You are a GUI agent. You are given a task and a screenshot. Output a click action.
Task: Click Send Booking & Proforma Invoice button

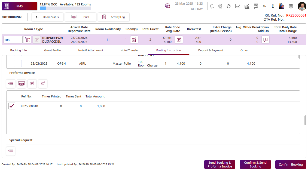pos(219,164)
